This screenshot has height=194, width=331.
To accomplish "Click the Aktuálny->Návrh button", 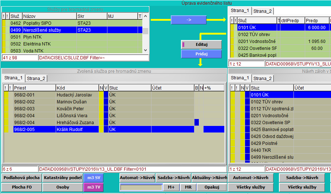I will 209,178.
